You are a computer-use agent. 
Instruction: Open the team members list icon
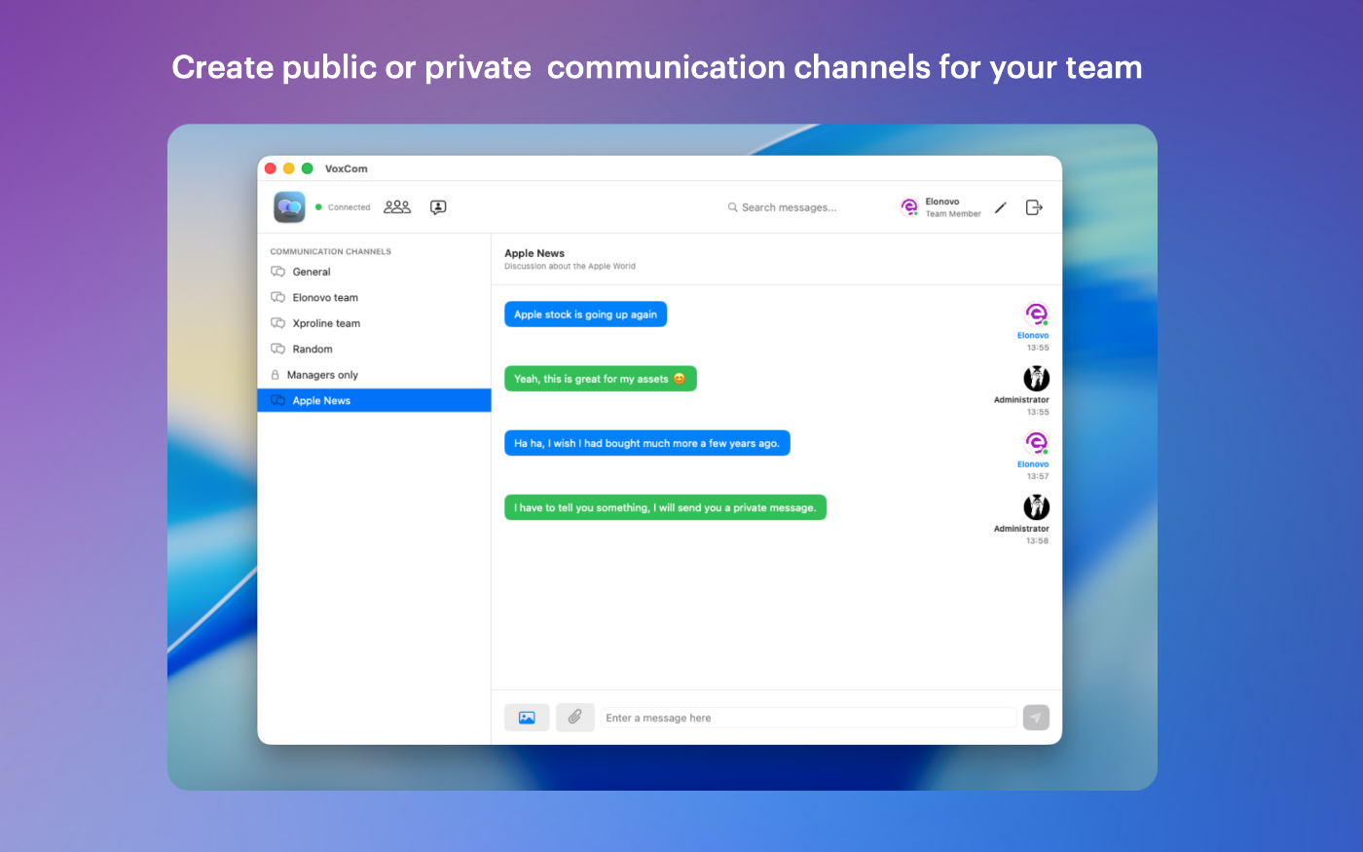pyautogui.click(x=397, y=207)
